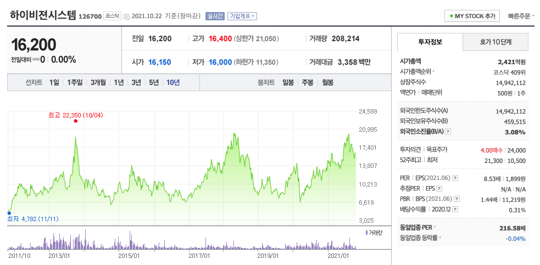Click the 봉차트 label

(x=266, y=83)
